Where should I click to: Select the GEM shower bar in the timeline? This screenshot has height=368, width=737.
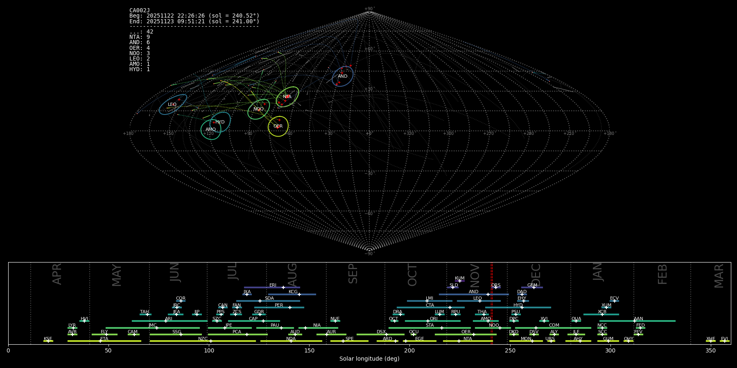pos(532,287)
